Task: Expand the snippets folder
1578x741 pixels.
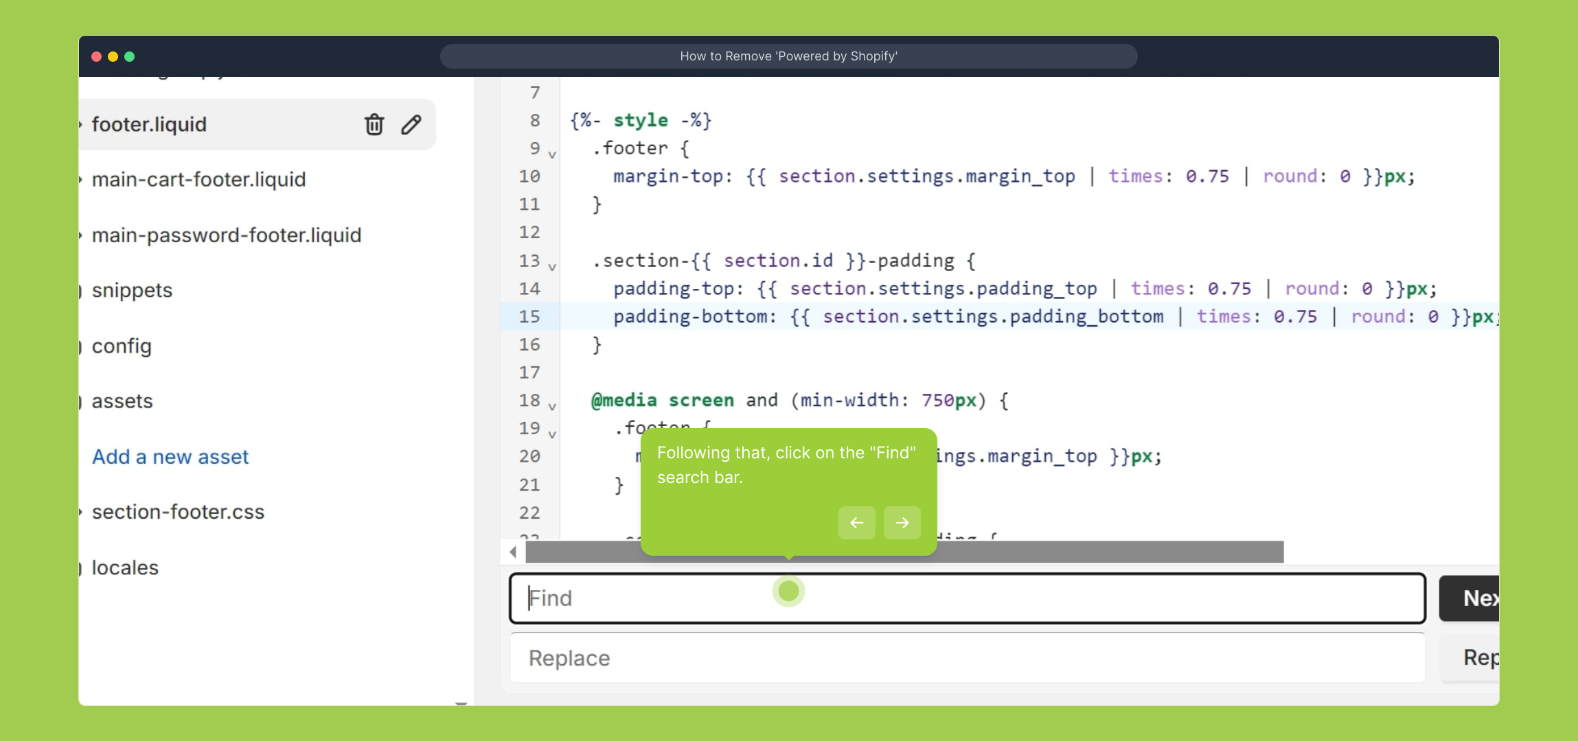Action: 132,290
